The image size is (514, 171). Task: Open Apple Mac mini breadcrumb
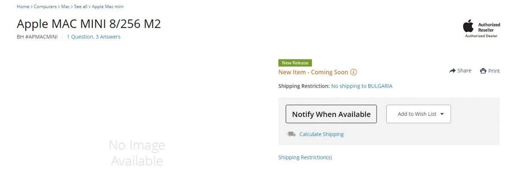[x=108, y=7]
